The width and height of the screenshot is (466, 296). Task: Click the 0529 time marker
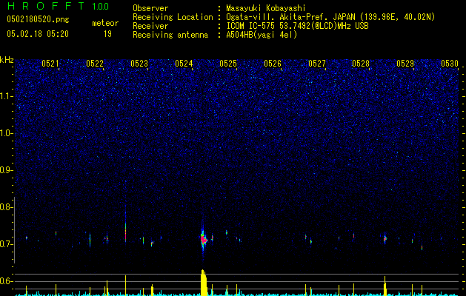click(x=405, y=63)
